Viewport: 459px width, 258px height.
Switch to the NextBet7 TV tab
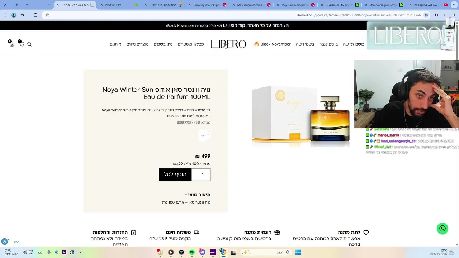pos(113,5)
